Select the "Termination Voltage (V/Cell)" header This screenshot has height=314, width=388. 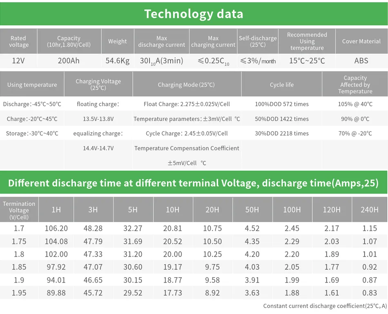19,210
